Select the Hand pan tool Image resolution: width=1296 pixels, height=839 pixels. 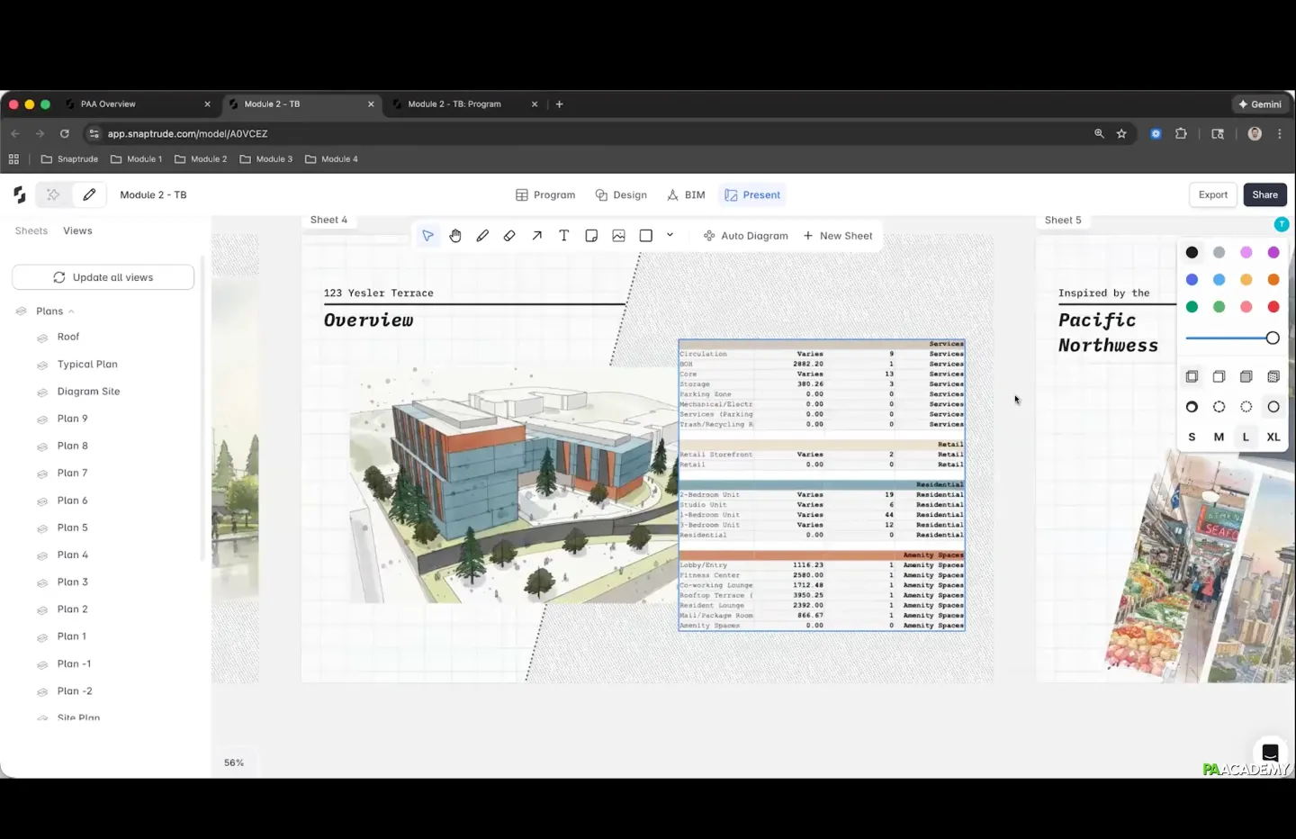tap(455, 236)
